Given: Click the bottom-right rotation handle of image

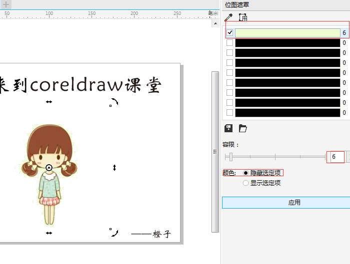Looking at the screenshot, I should click(114, 233).
